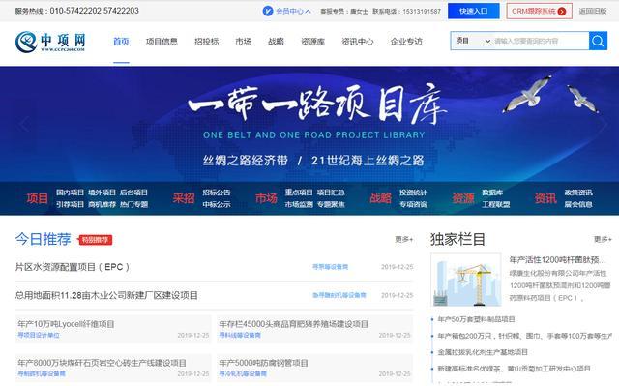Open the CRM跟踪系统 button
The width and height of the screenshot is (619, 386).
click(x=539, y=11)
